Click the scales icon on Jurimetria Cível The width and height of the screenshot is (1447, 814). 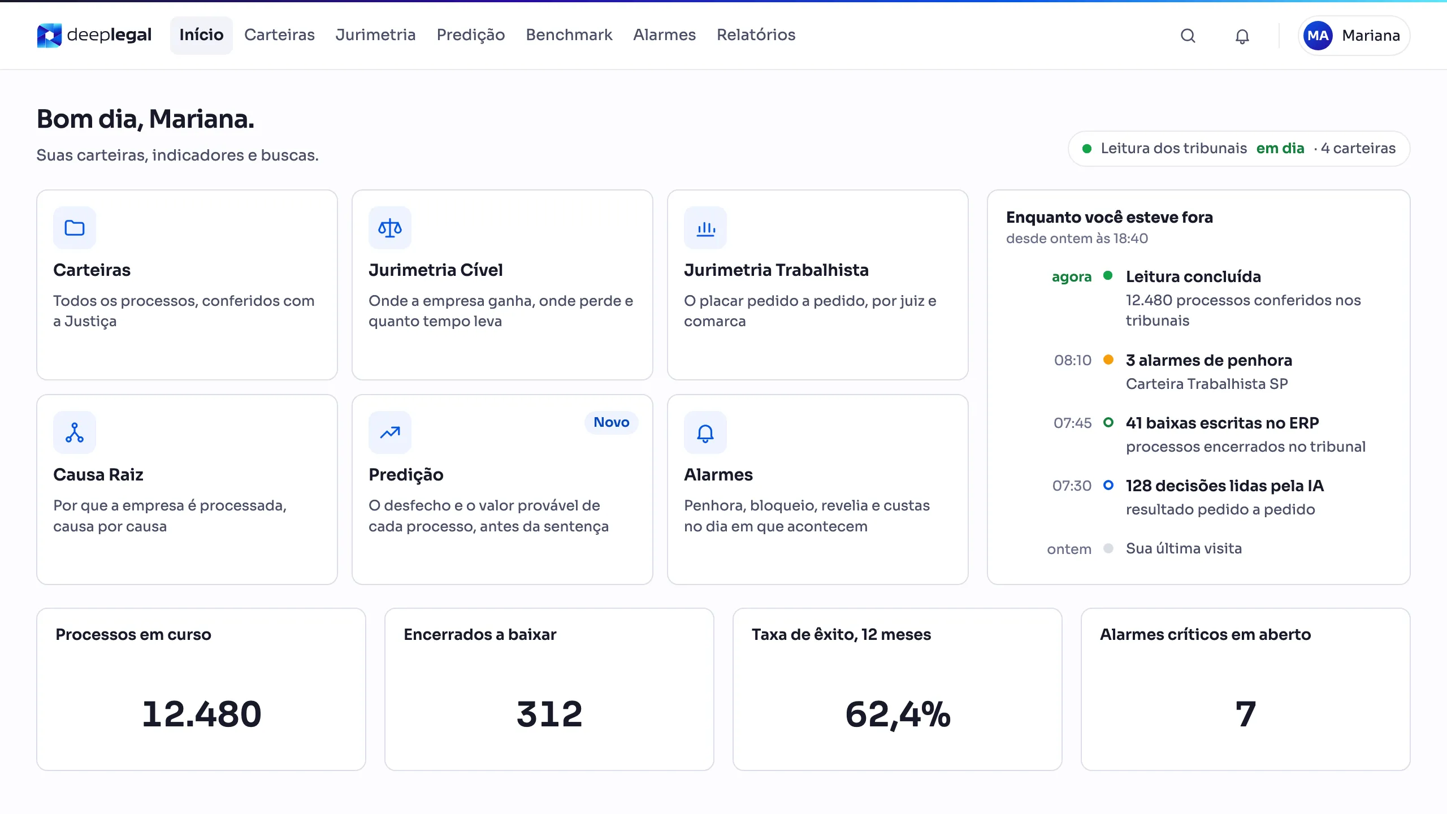coord(390,228)
